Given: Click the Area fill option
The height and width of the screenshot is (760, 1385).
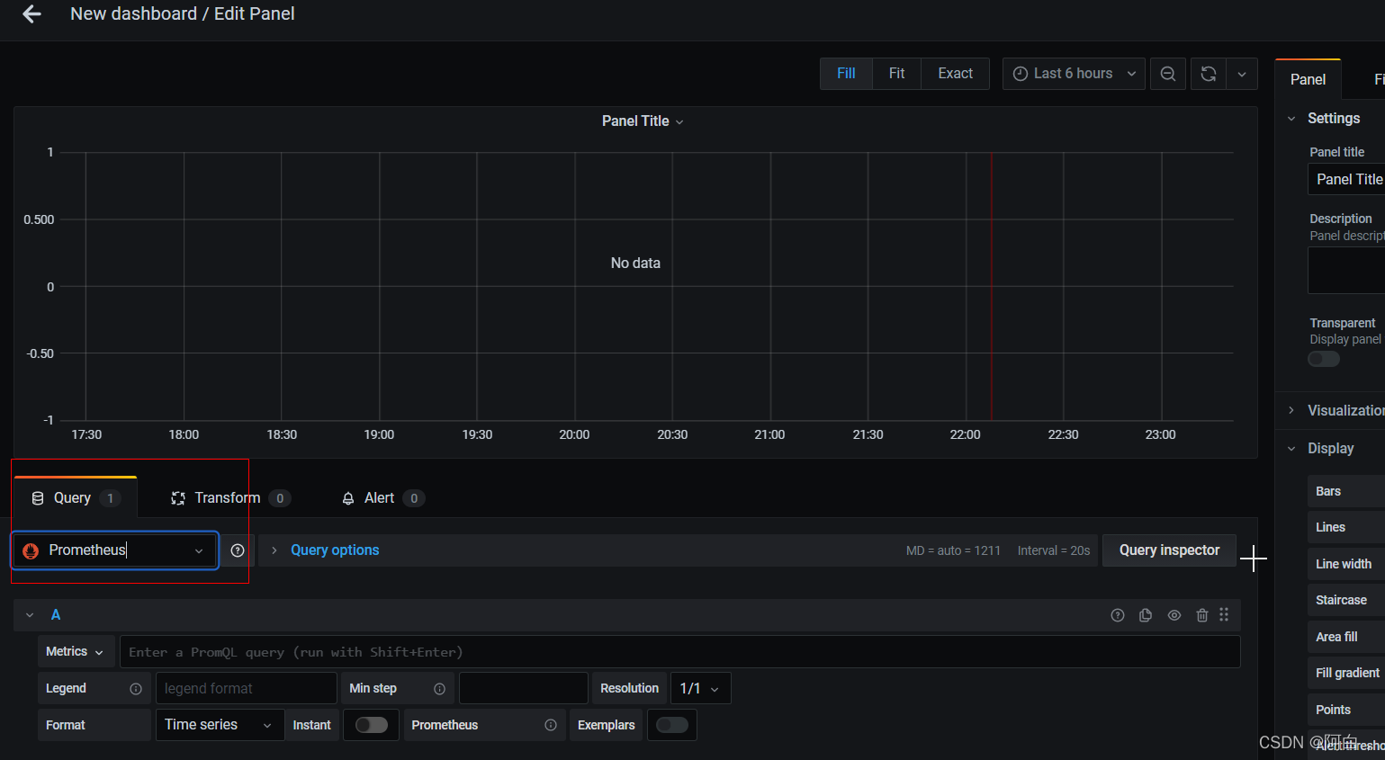Looking at the screenshot, I should click(x=1345, y=637).
